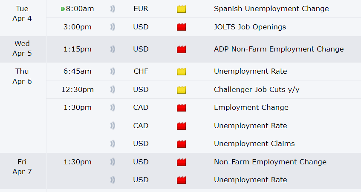Select the Wed Apr 5 date cell
361x192 pixels.
[x=22, y=49]
